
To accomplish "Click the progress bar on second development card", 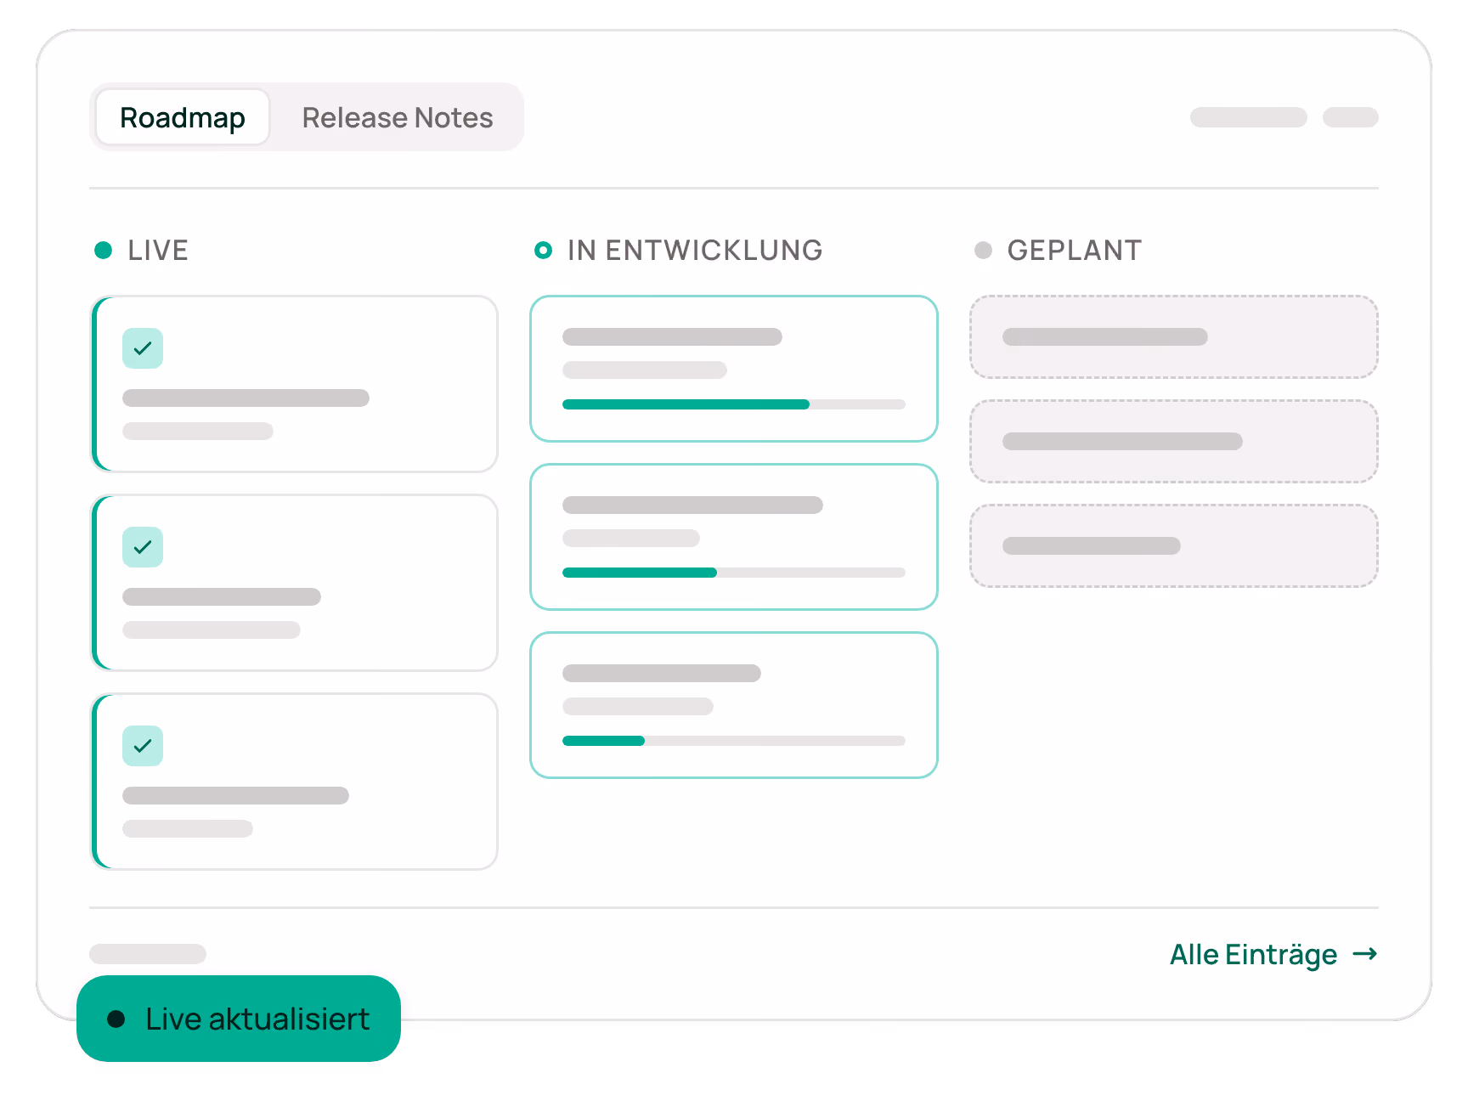I will (734, 573).
